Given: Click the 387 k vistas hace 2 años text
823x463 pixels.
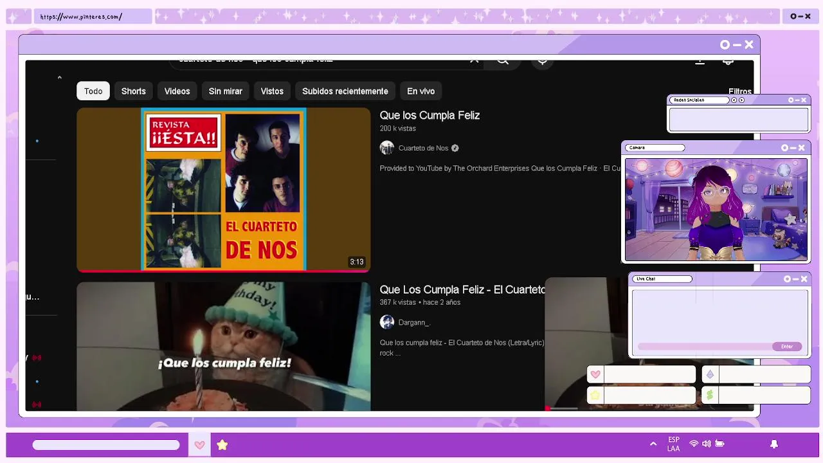Looking at the screenshot, I should click(x=420, y=302).
